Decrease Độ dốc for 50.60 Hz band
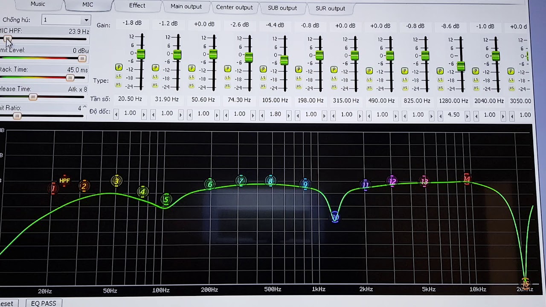 click(189, 114)
